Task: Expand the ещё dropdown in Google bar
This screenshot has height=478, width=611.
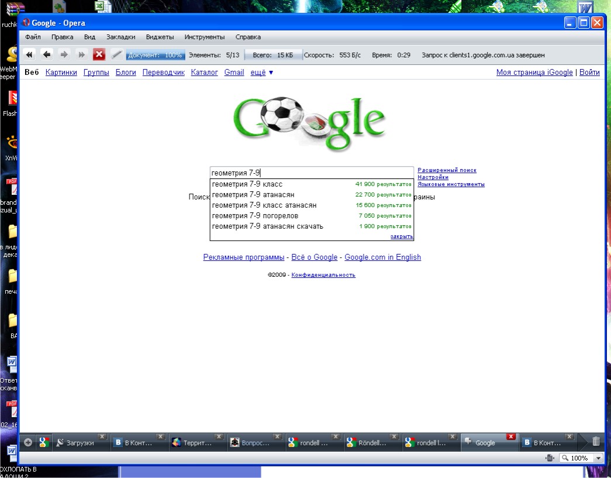Action: point(262,73)
